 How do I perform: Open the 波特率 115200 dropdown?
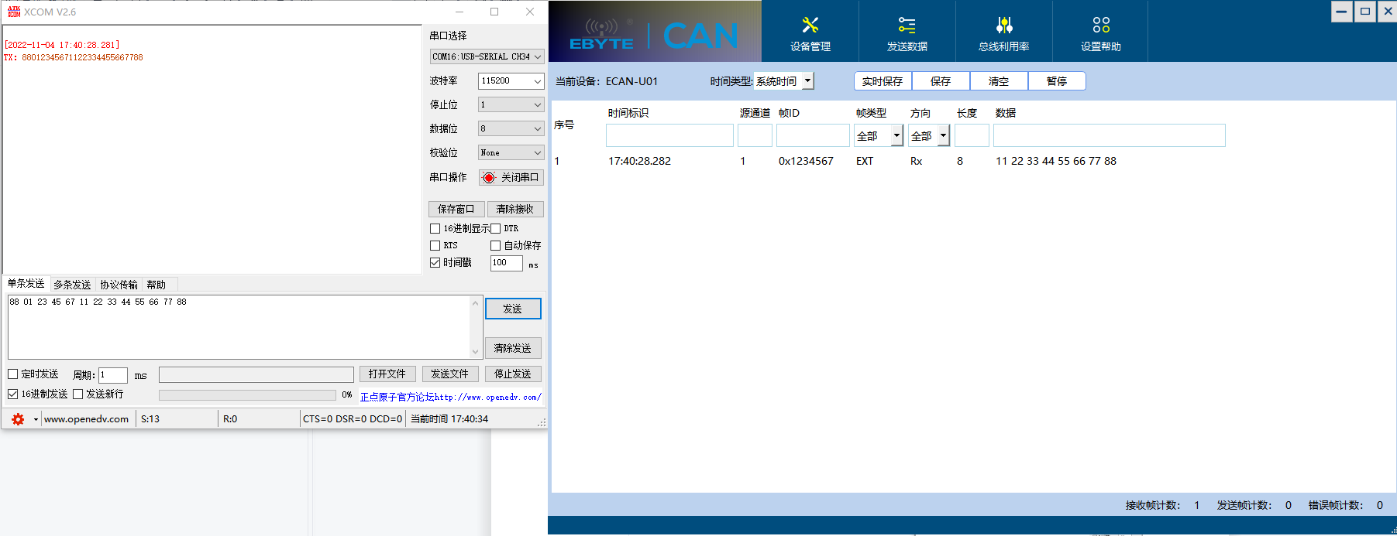click(511, 81)
